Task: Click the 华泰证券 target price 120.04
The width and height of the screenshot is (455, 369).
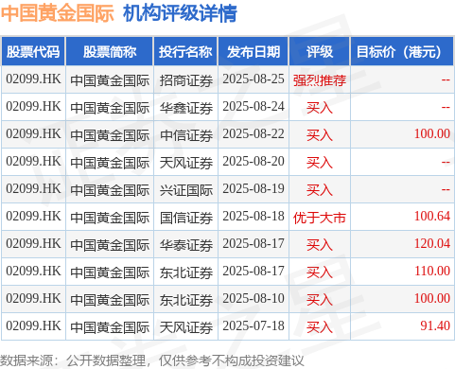Action: tap(431, 243)
